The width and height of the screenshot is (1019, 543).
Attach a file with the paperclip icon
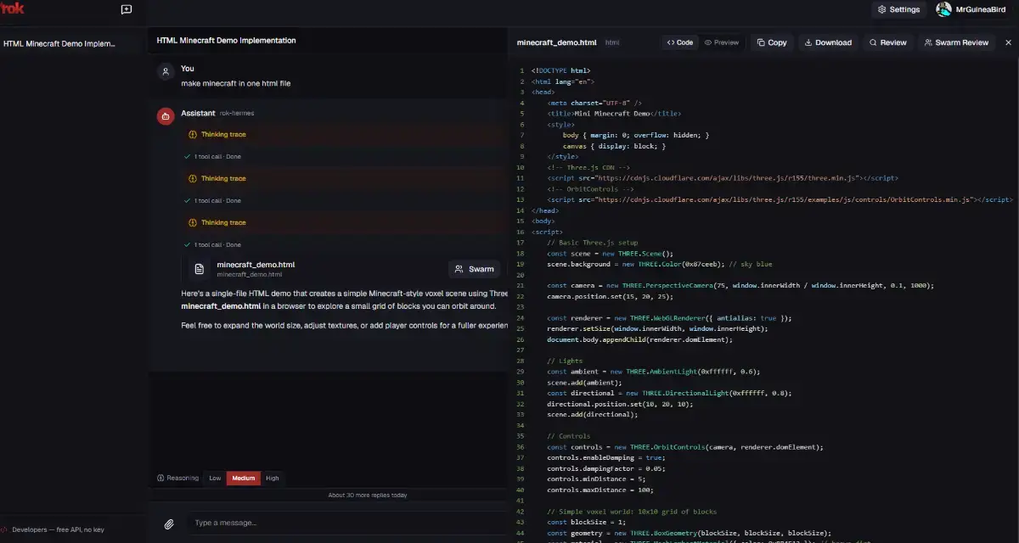point(169,523)
